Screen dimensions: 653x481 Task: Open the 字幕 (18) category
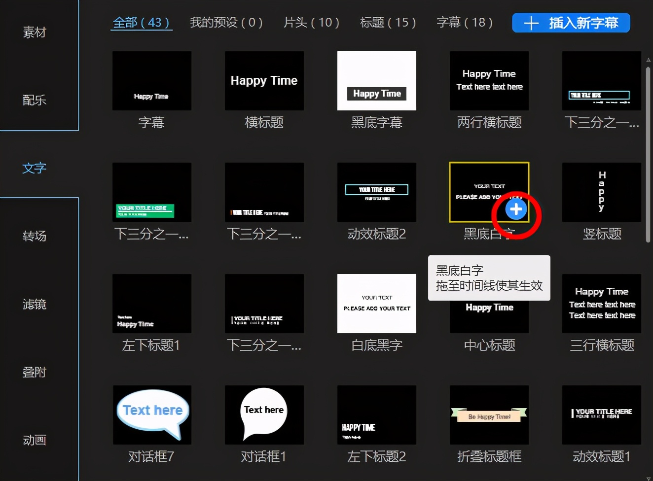coord(464,22)
